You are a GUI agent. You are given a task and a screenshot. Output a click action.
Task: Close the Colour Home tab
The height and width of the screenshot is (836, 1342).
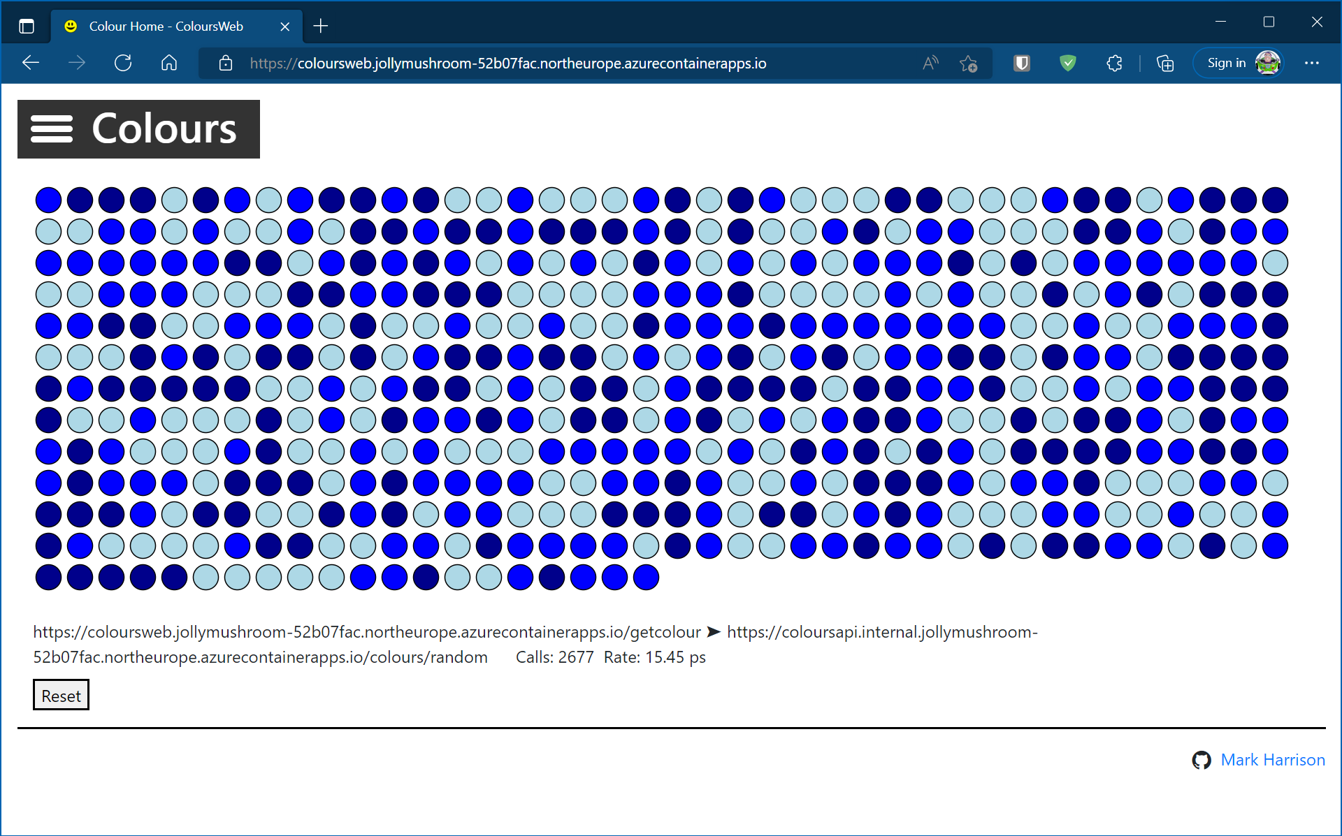click(284, 27)
